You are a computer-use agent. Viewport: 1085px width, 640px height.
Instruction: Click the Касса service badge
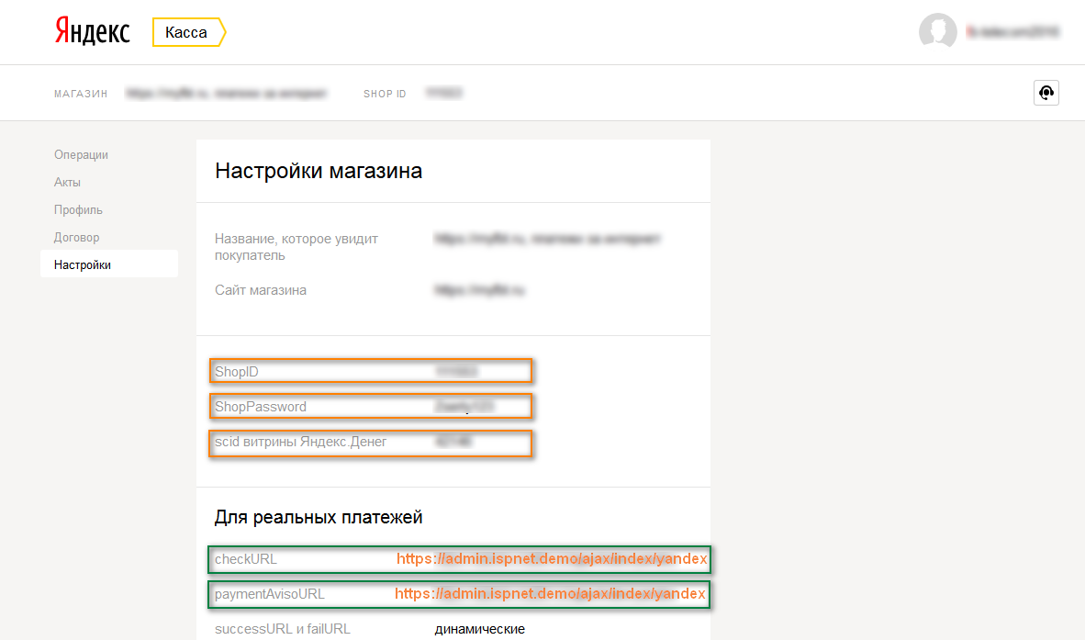click(187, 33)
